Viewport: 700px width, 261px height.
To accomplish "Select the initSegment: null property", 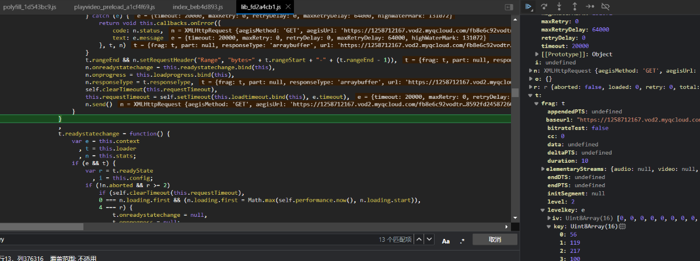I will tap(575, 193).
